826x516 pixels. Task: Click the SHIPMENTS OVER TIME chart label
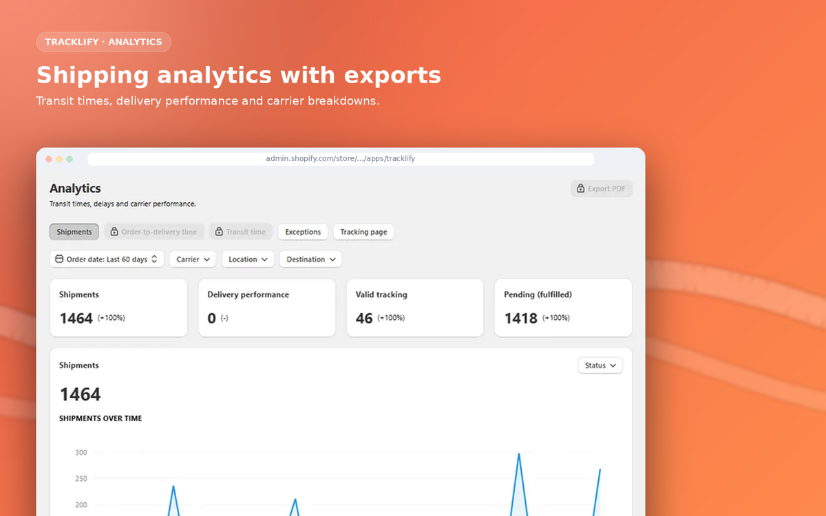pyautogui.click(x=100, y=418)
